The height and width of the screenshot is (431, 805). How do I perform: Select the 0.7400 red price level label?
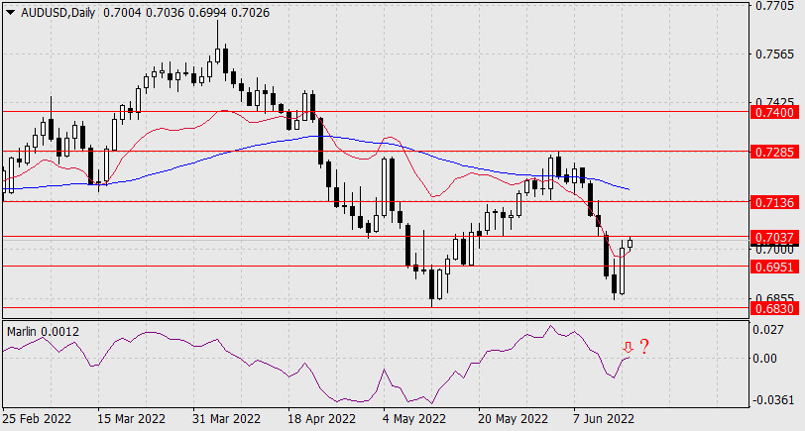[775, 112]
